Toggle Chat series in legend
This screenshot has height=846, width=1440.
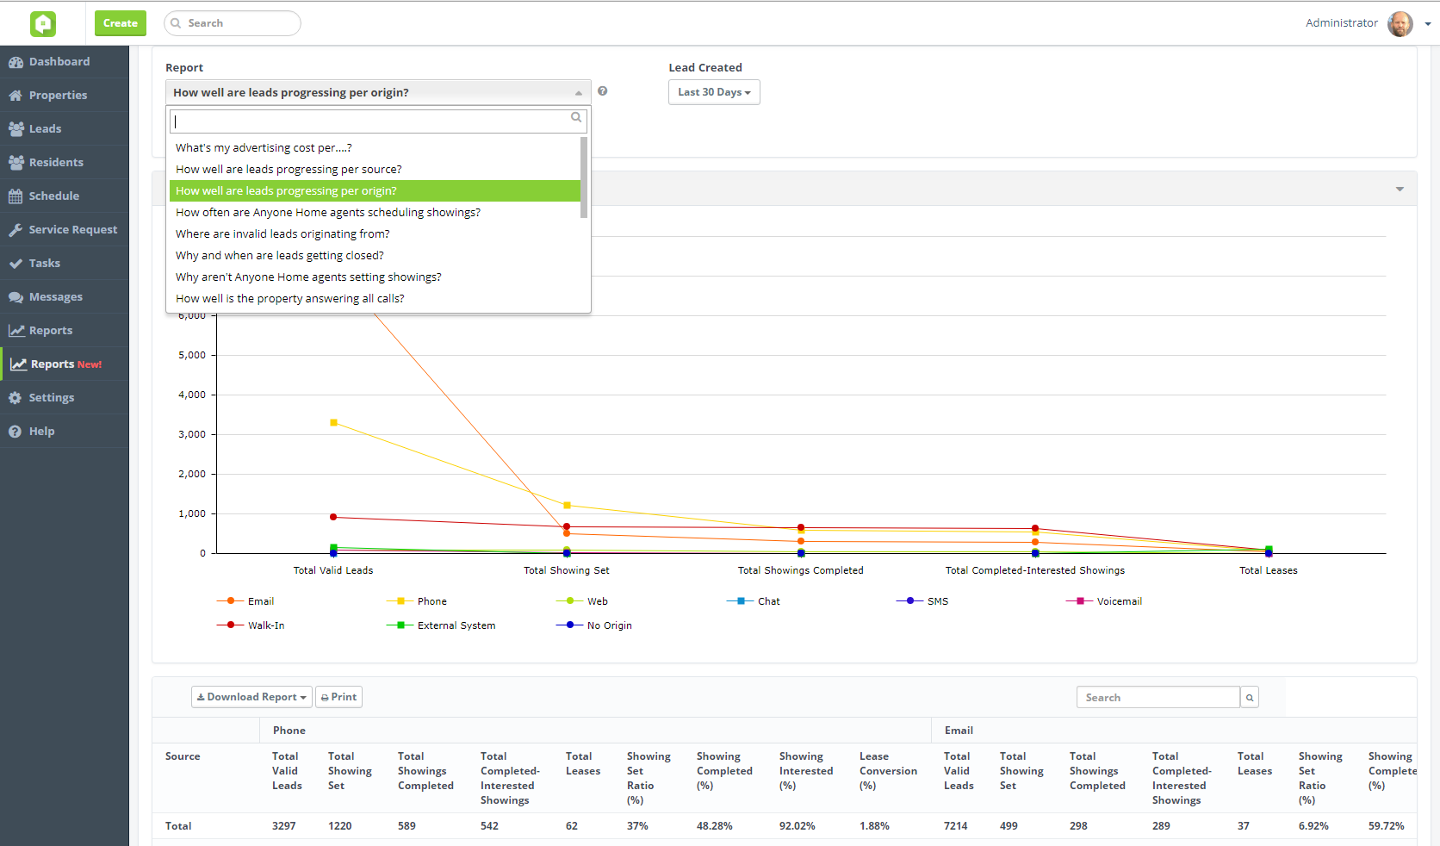coord(754,601)
